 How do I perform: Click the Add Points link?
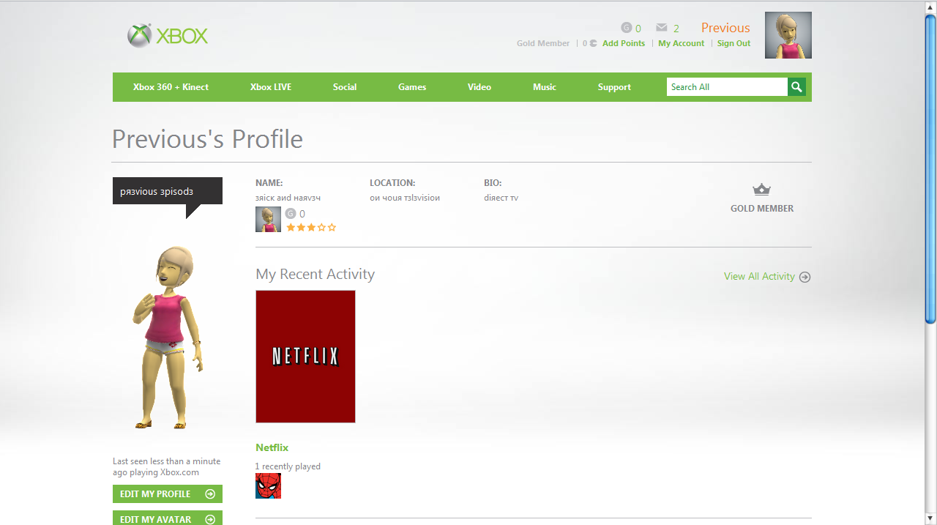click(x=624, y=43)
